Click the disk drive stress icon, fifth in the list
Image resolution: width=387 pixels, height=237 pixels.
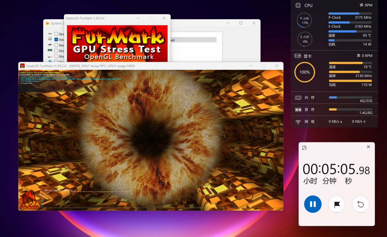coord(50,56)
